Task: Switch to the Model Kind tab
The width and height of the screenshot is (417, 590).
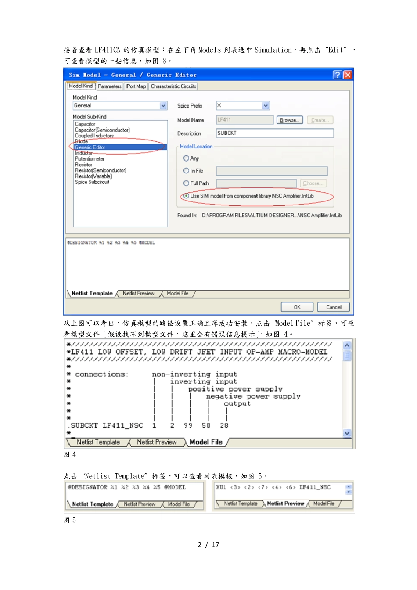Action: click(81, 86)
